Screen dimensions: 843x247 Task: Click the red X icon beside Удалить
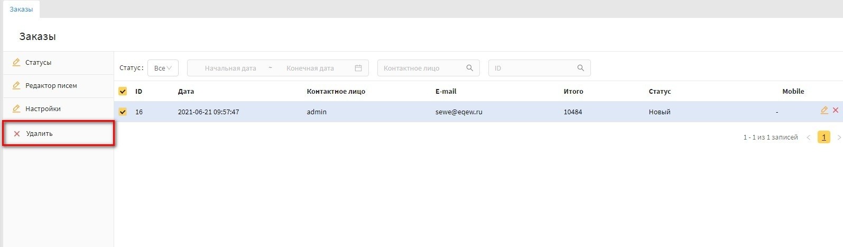[17, 134]
